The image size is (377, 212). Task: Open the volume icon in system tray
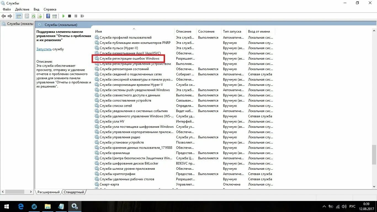coord(344,206)
